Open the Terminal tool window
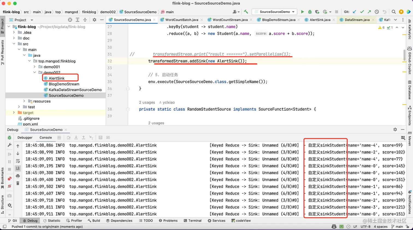 click(x=193, y=221)
